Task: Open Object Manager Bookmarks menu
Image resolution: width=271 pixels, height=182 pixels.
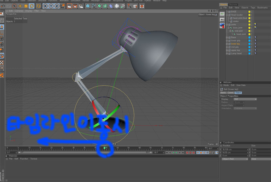Action: 262,7
